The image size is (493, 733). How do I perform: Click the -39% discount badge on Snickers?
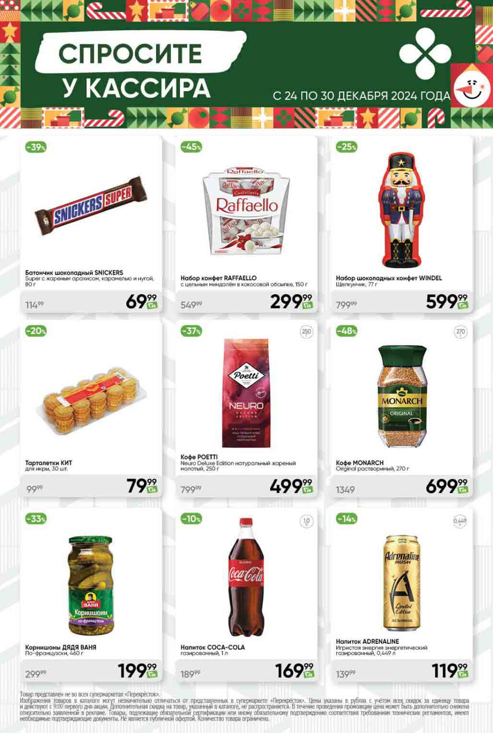36,147
